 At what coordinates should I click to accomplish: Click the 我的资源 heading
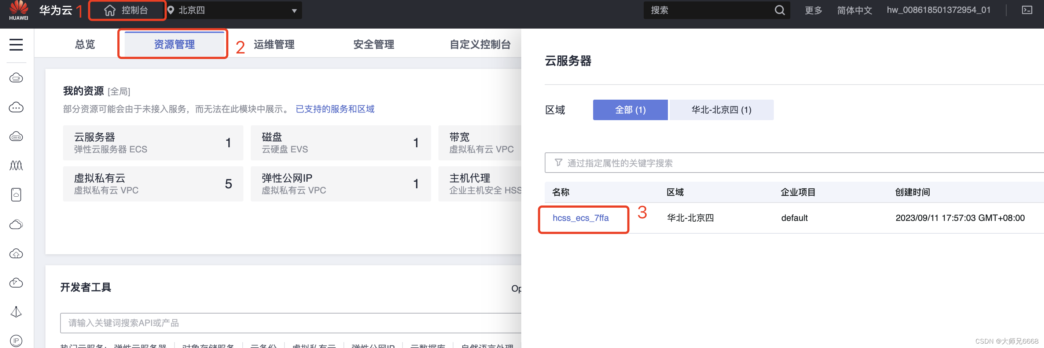coord(84,91)
